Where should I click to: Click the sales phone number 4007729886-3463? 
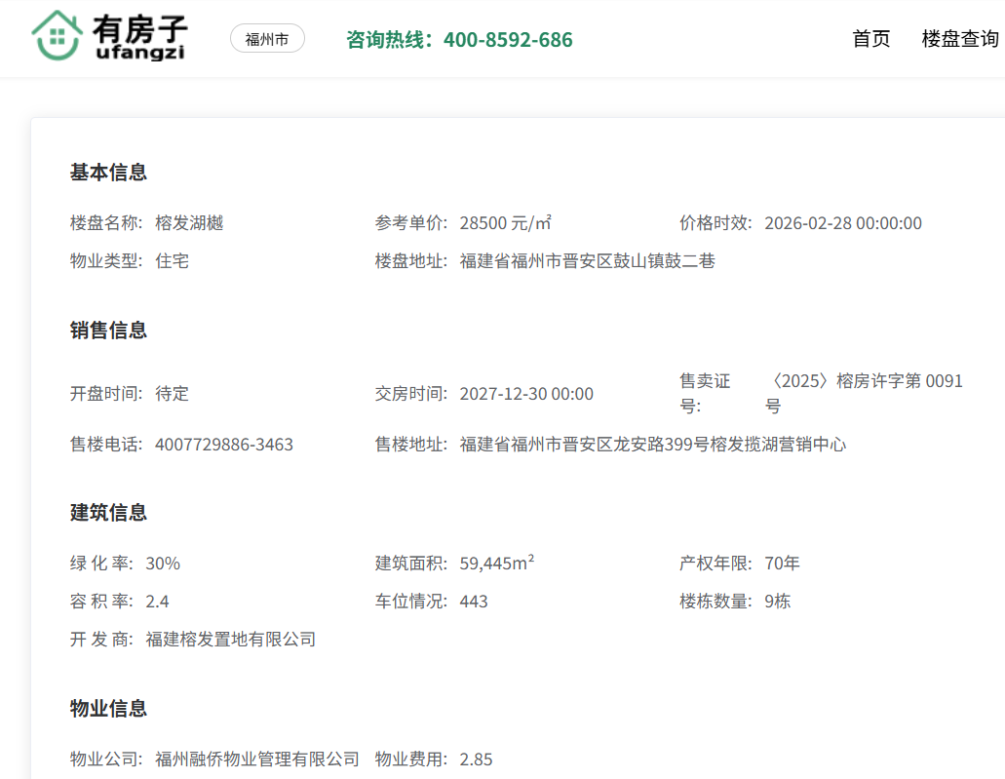tap(224, 445)
